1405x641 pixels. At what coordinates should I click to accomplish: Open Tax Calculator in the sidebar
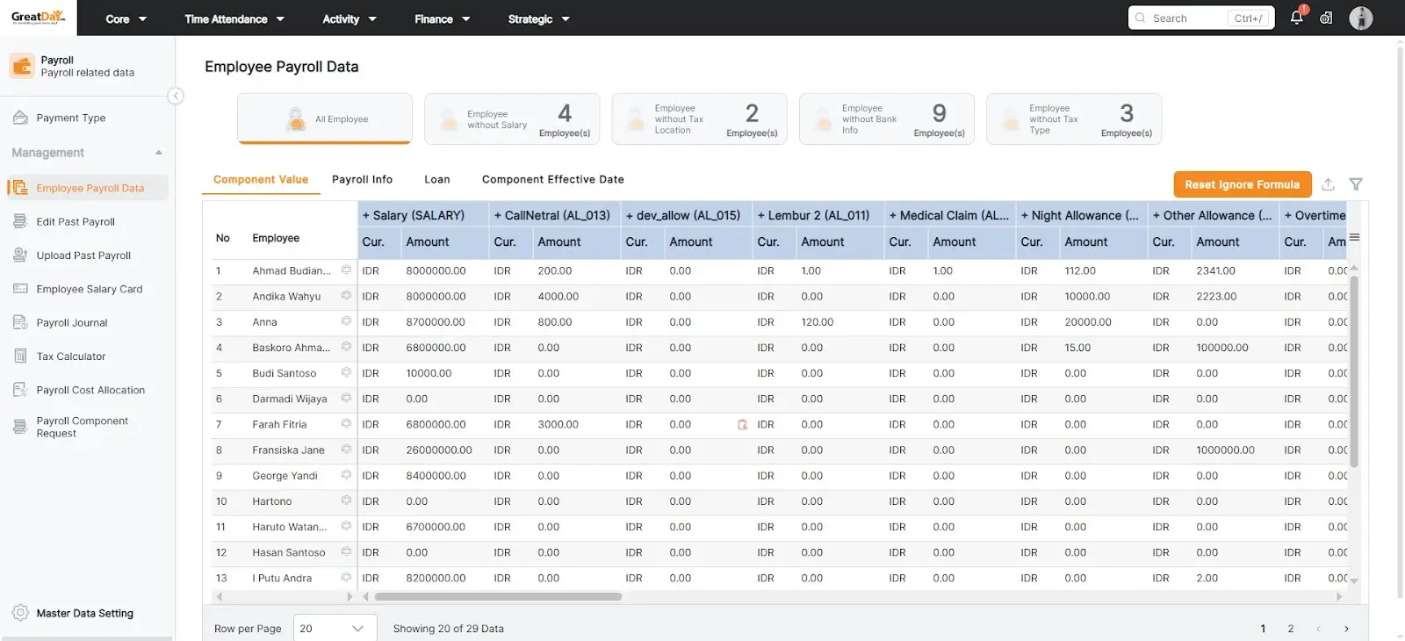point(70,357)
